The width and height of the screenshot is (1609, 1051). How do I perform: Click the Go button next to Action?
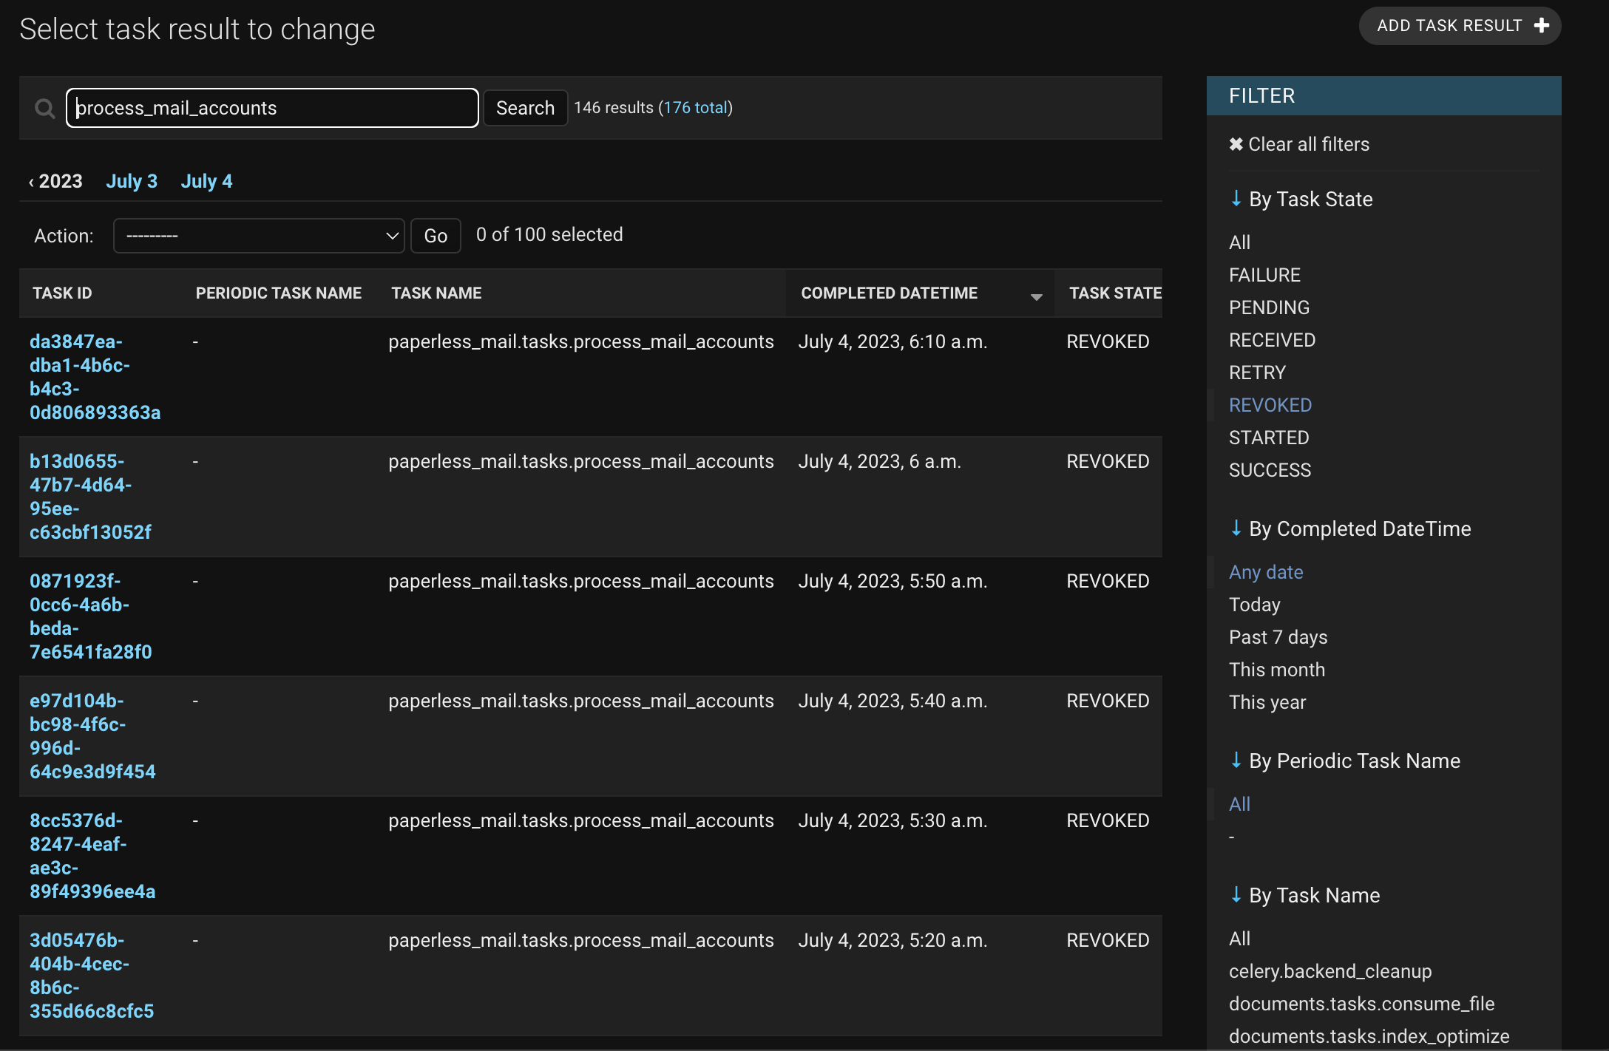(436, 235)
